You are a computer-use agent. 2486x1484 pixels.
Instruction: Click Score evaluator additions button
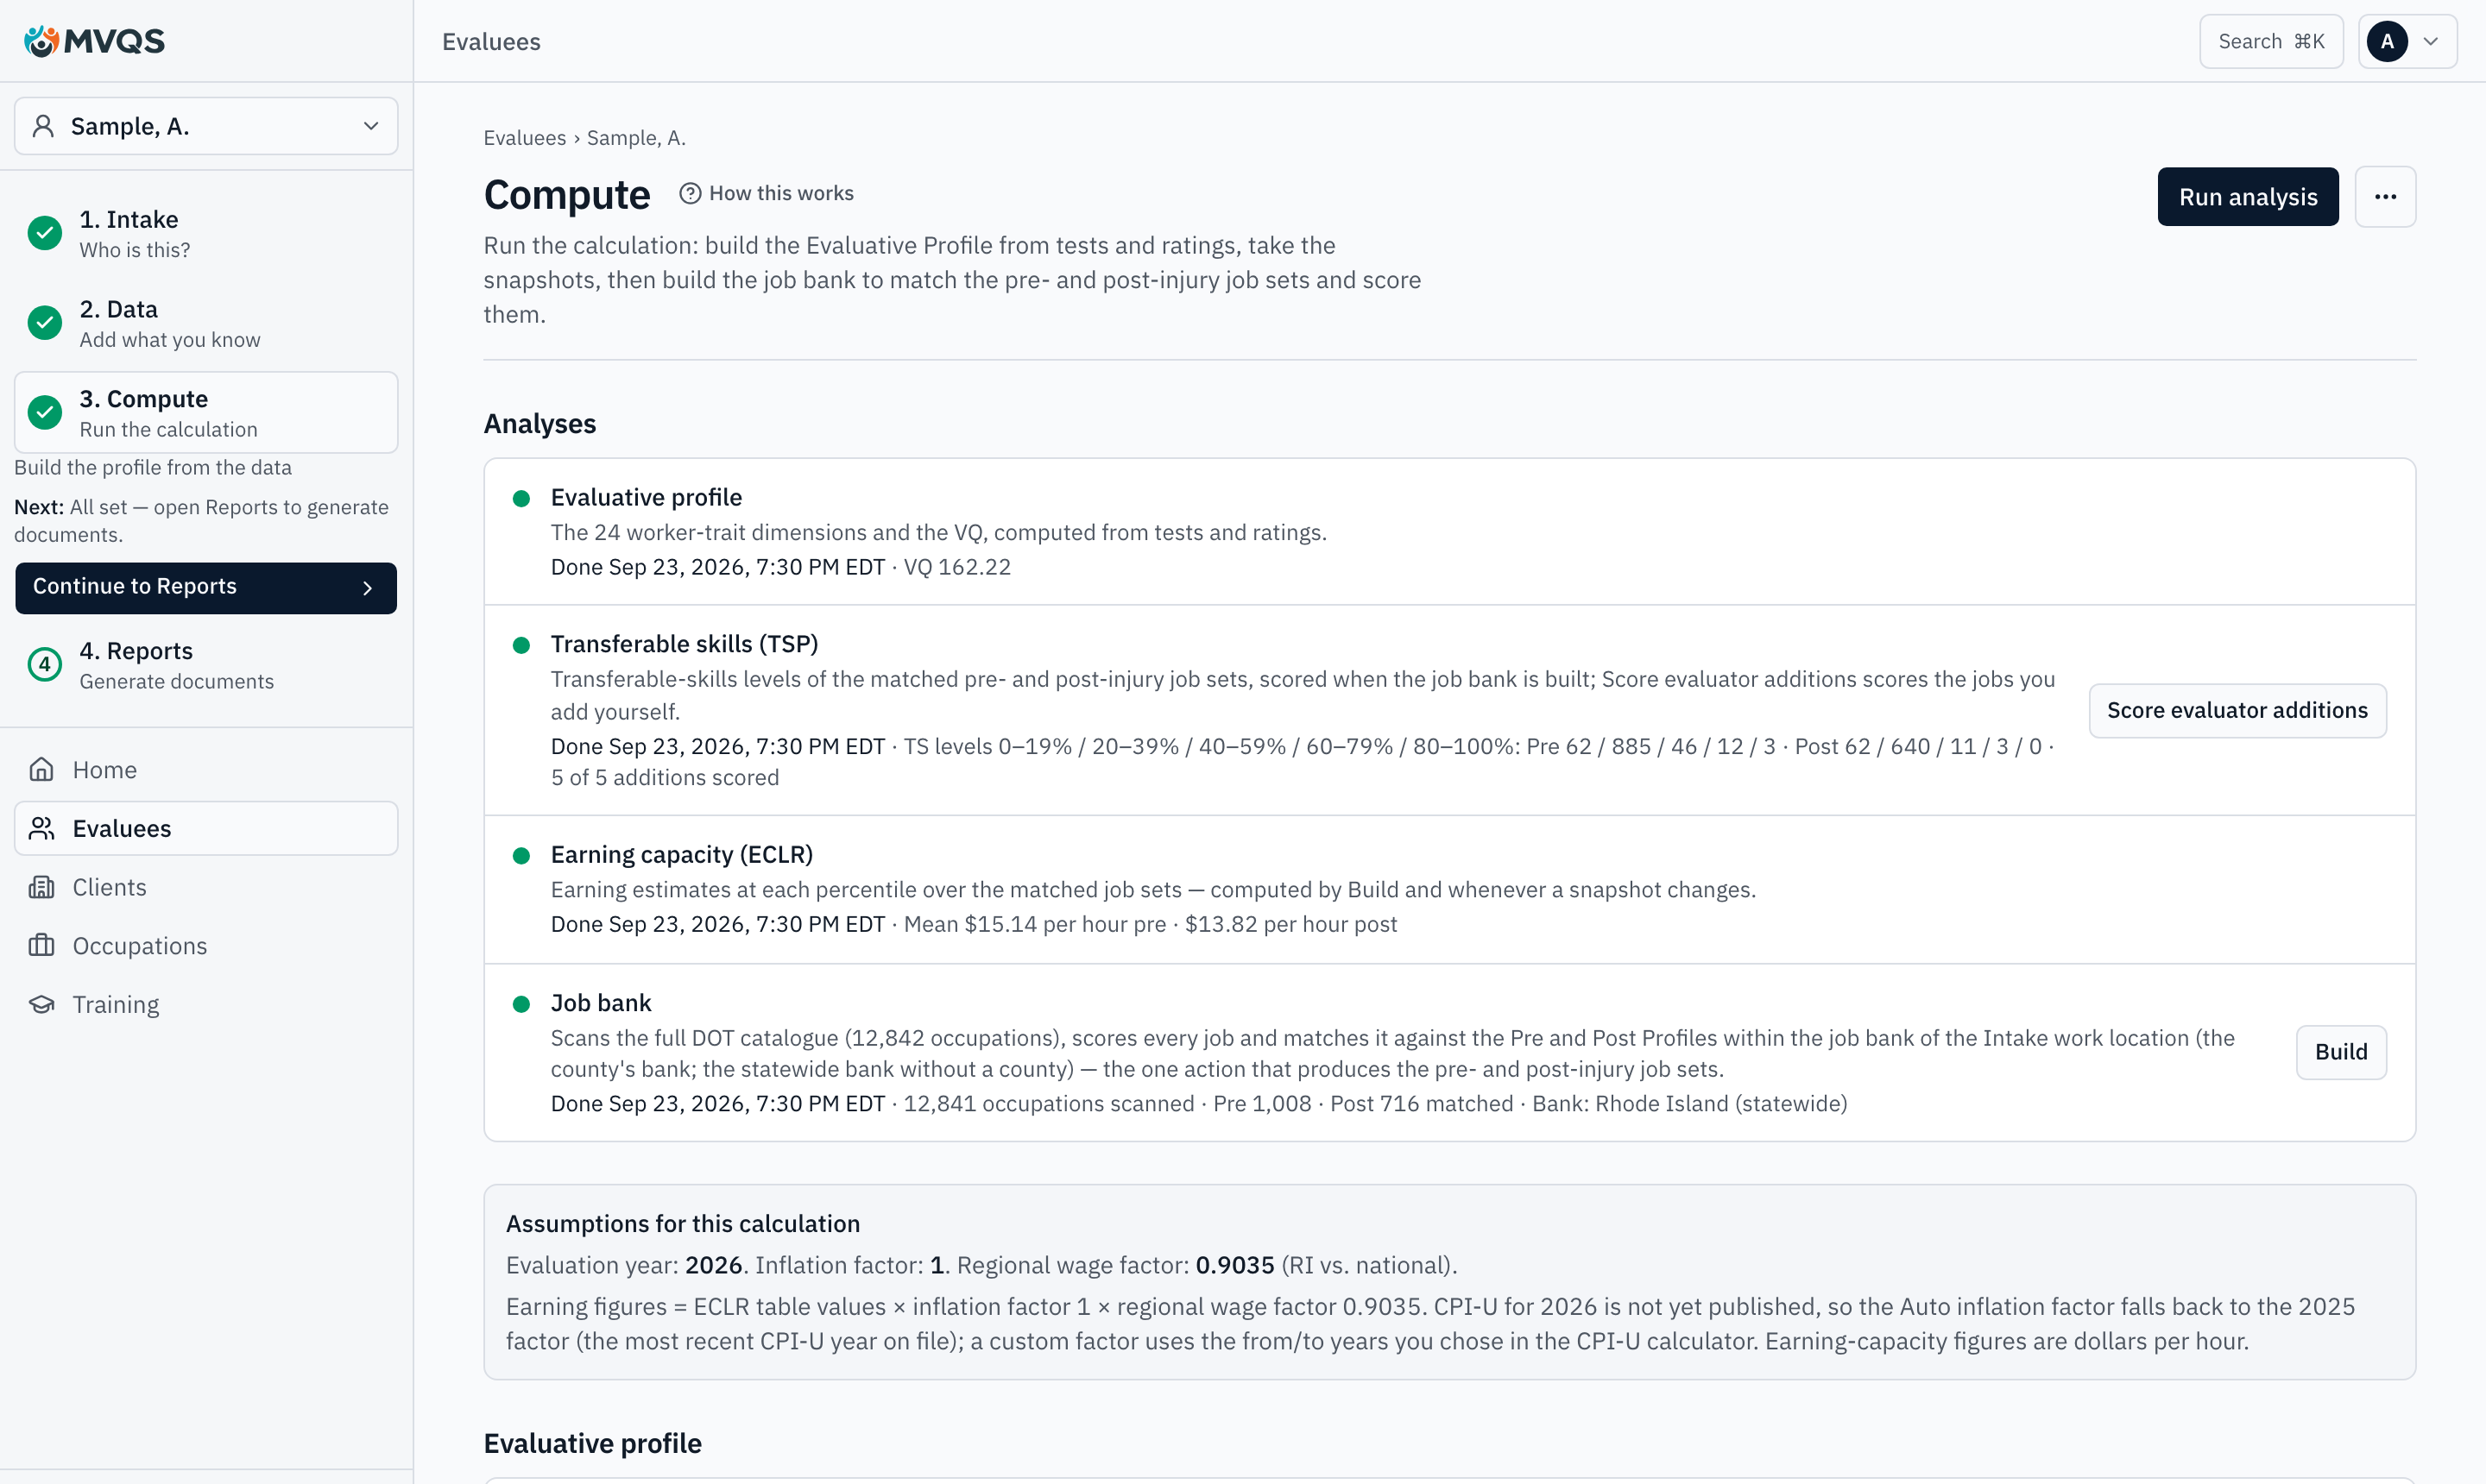pyautogui.click(x=2237, y=710)
